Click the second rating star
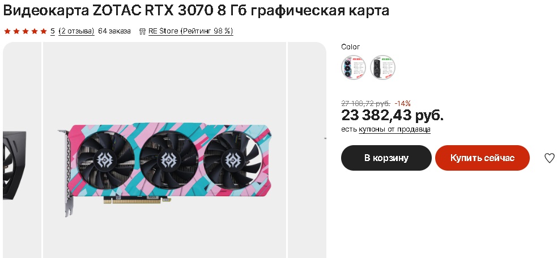The image size is (557, 258). click(x=16, y=31)
